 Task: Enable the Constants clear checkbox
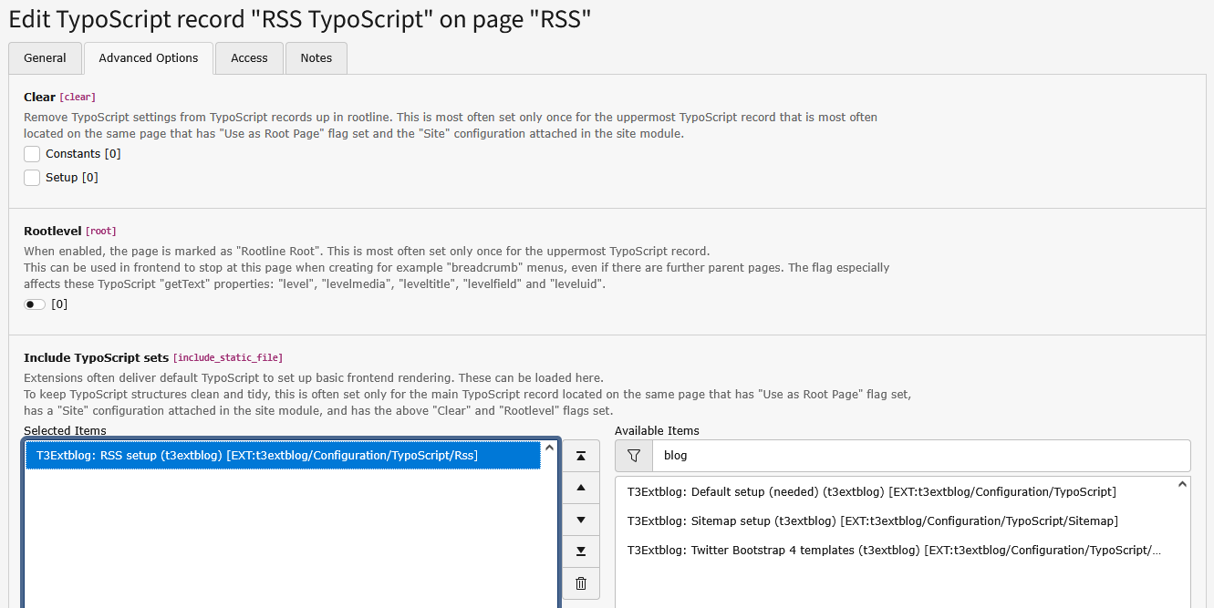pyautogui.click(x=32, y=154)
